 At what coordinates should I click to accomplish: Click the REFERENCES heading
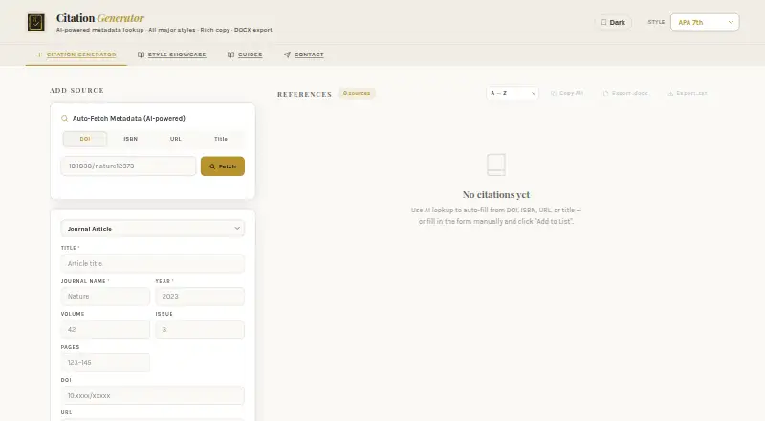304,95
